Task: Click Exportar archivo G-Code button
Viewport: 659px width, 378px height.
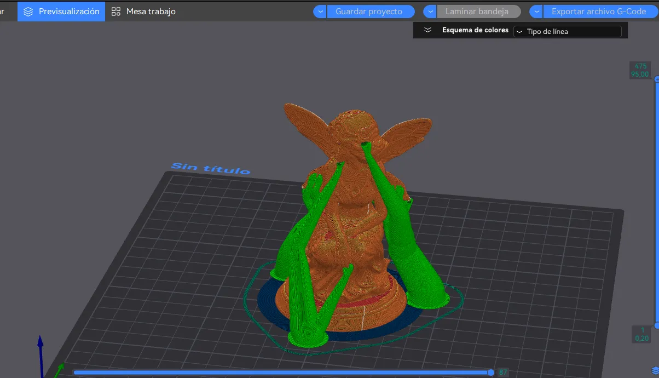Action: click(599, 12)
